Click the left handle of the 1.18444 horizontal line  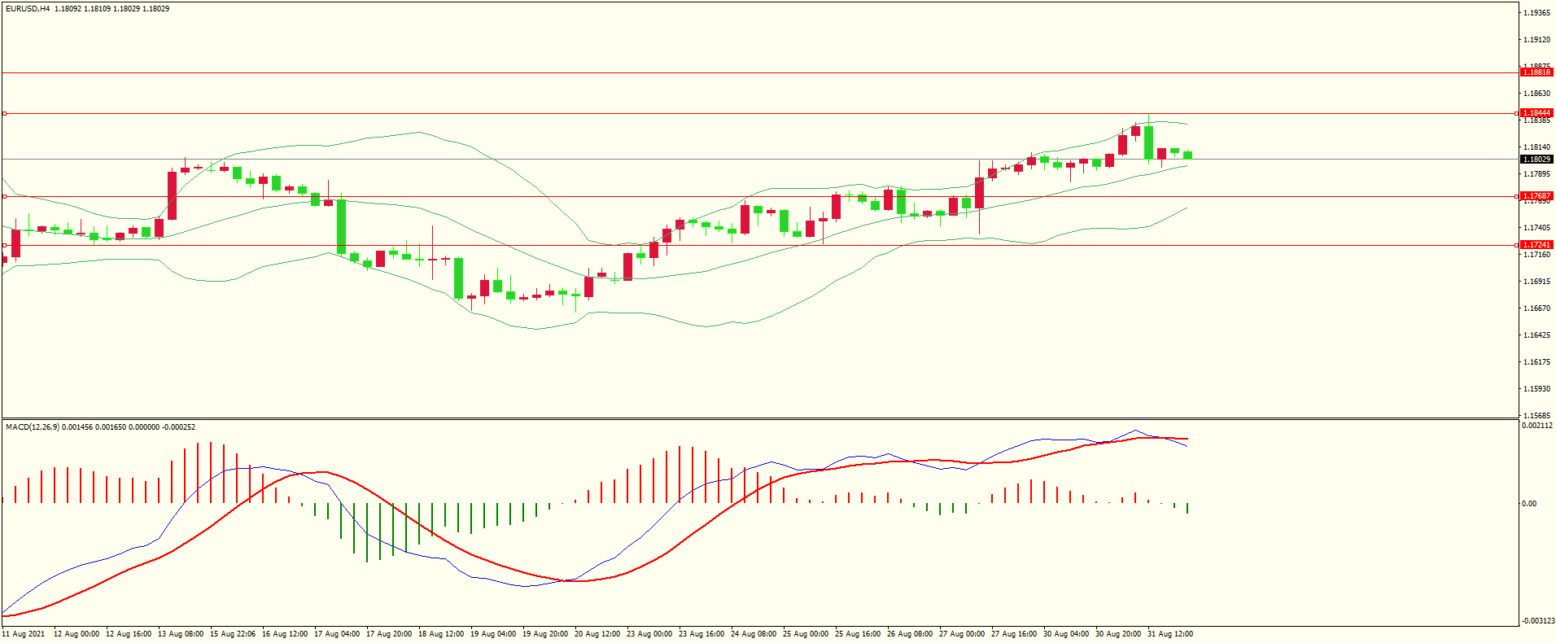click(4, 113)
